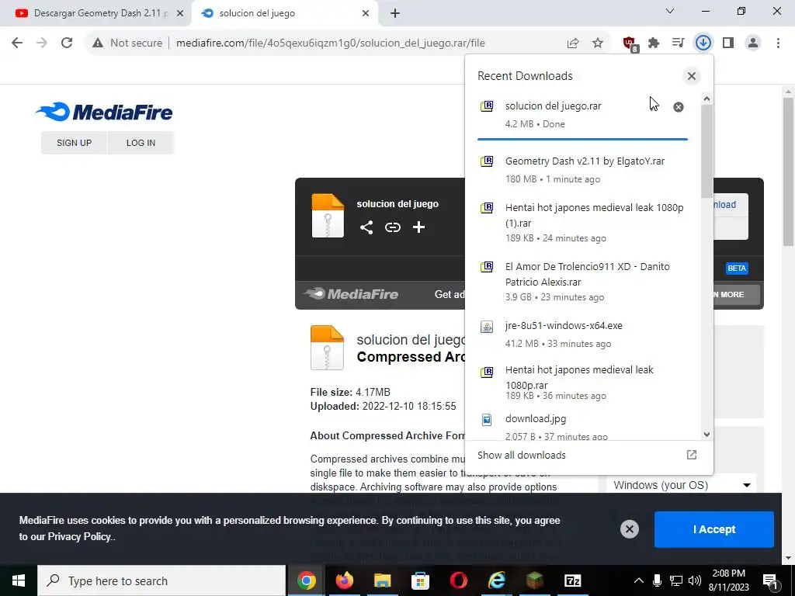Open 7-Zip from the taskbar

pos(572,580)
